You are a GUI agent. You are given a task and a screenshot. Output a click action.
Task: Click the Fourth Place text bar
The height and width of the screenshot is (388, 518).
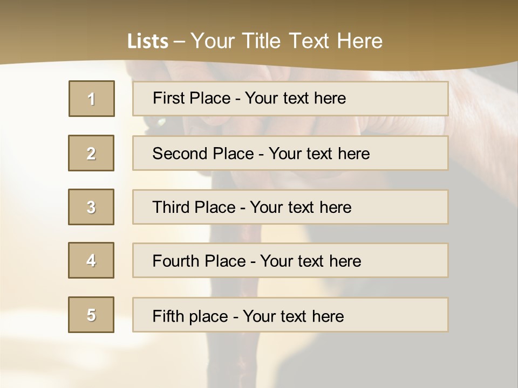[290, 260]
